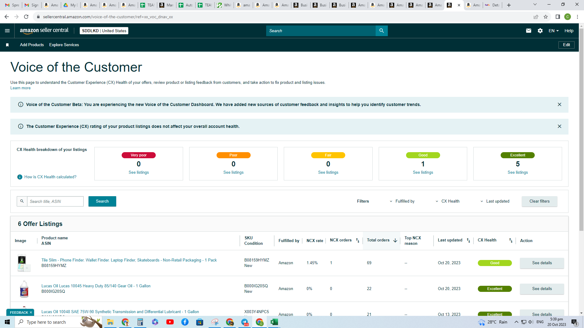Click the share page icon in address bar
Screen dimensions: 584x328
(536, 17)
